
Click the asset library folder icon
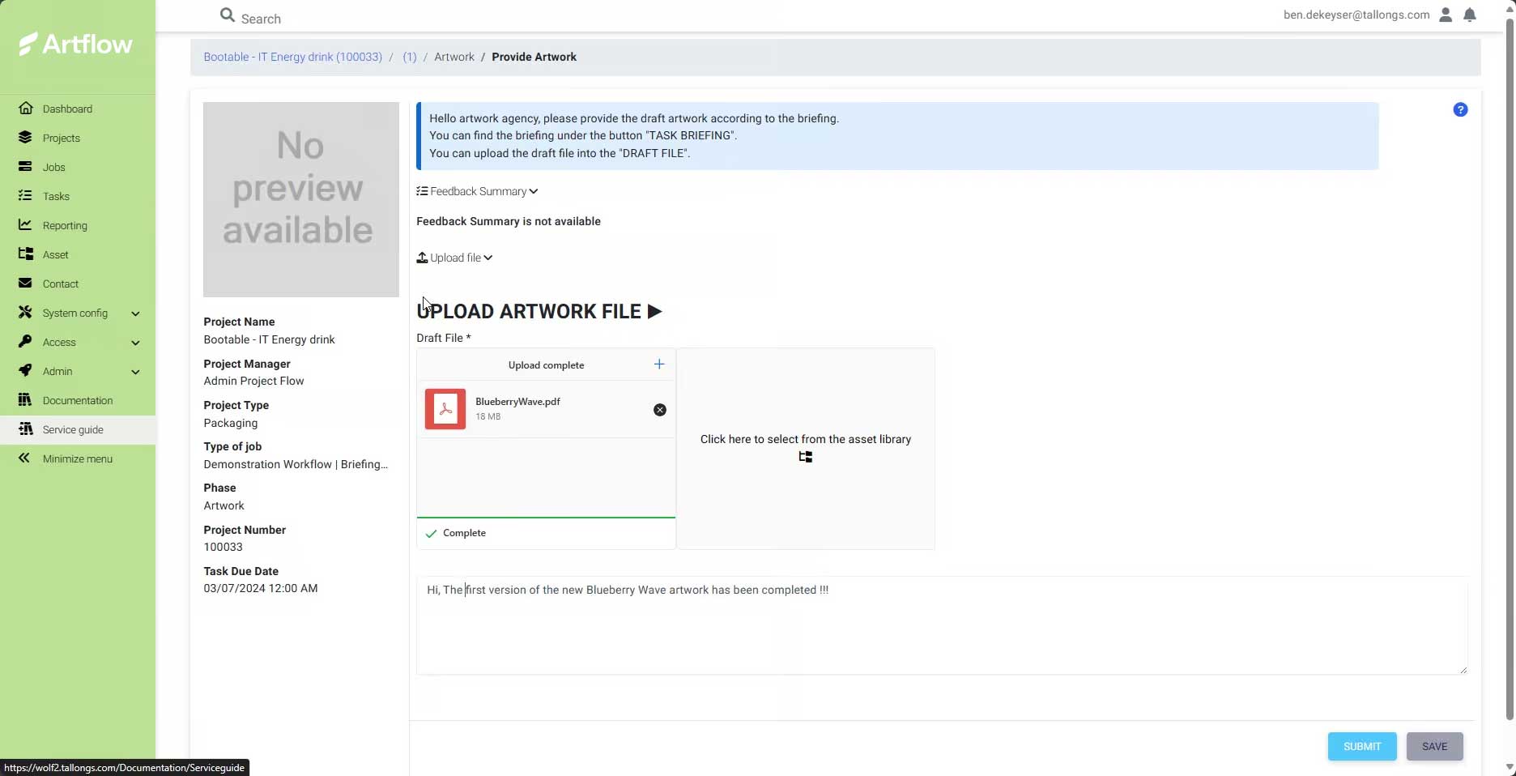coord(805,458)
